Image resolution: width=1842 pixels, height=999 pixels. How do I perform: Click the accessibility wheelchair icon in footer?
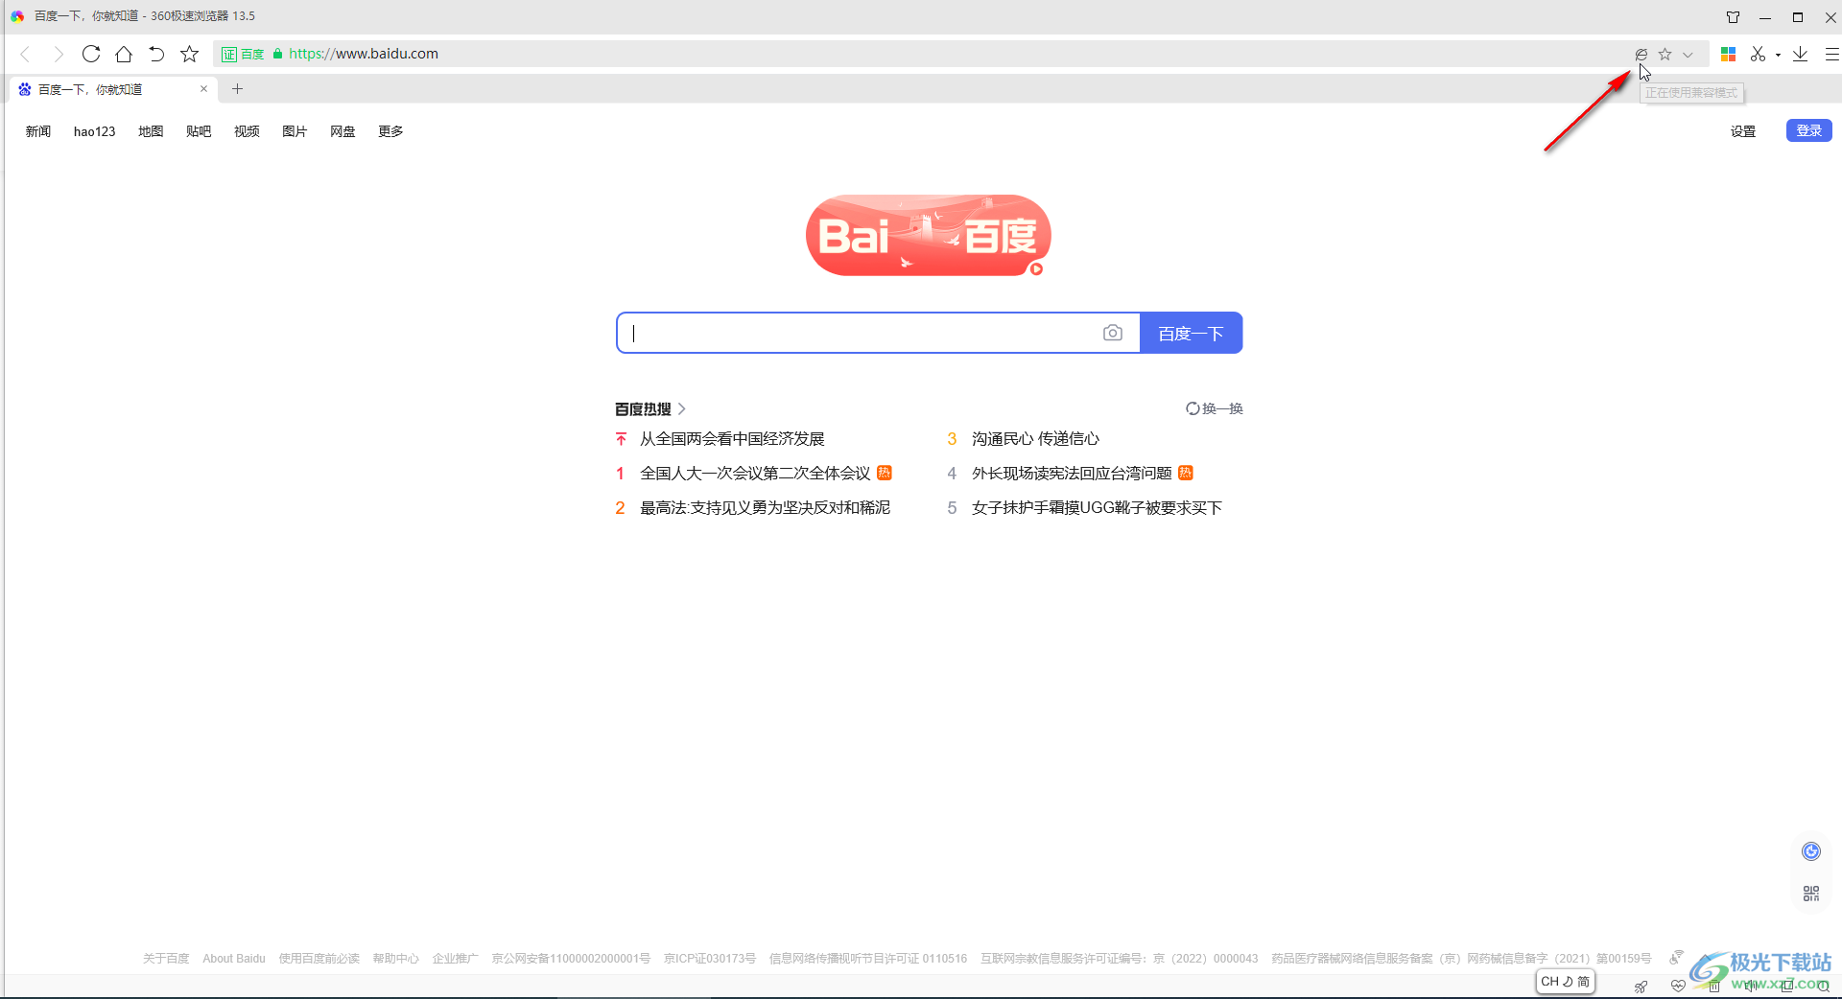(x=1676, y=957)
